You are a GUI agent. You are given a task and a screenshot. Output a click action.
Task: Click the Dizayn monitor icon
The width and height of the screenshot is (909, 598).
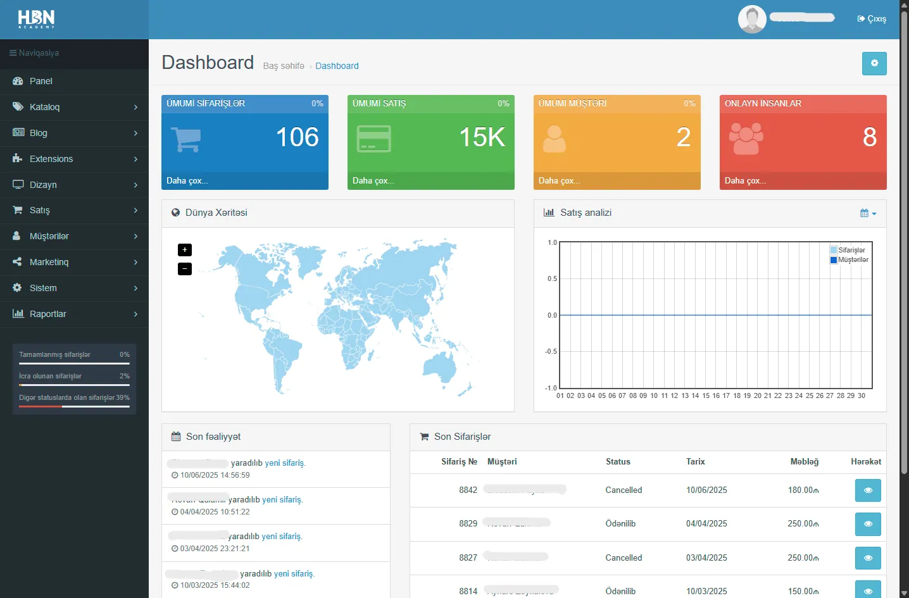click(18, 185)
